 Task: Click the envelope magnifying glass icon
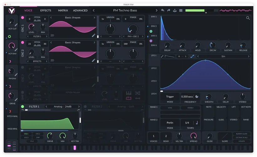click(248, 18)
